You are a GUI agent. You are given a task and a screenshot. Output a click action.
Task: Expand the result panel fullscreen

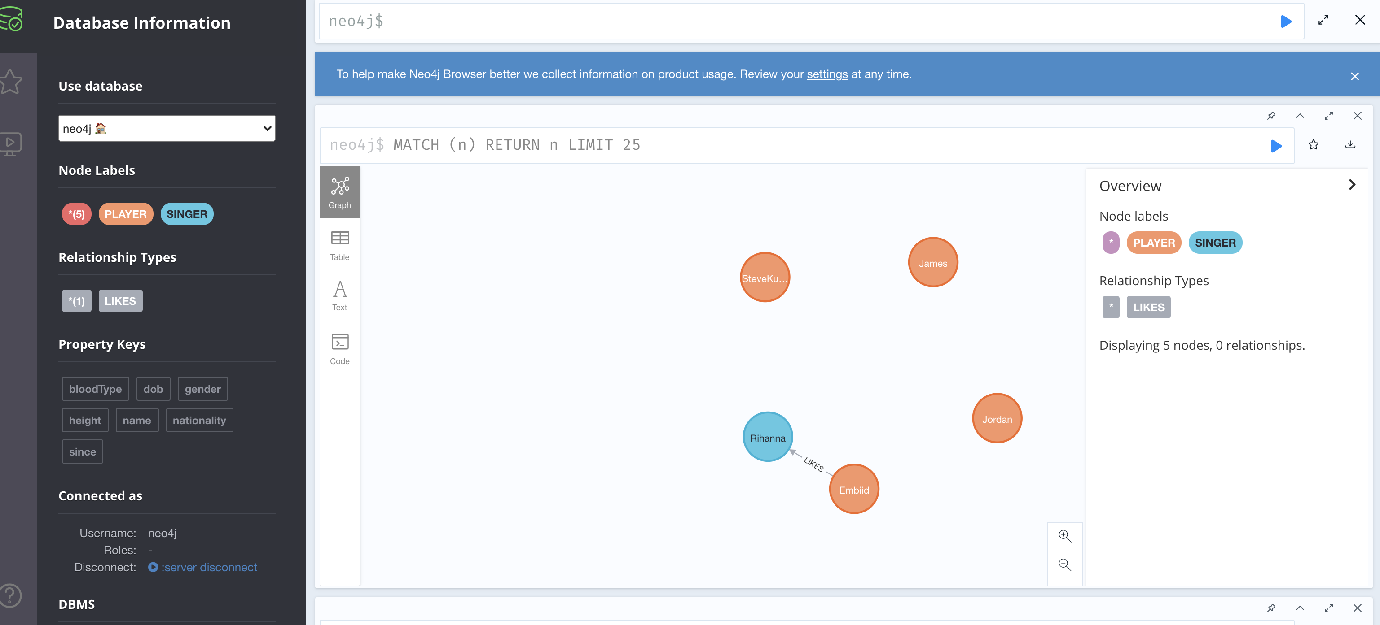tap(1329, 115)
